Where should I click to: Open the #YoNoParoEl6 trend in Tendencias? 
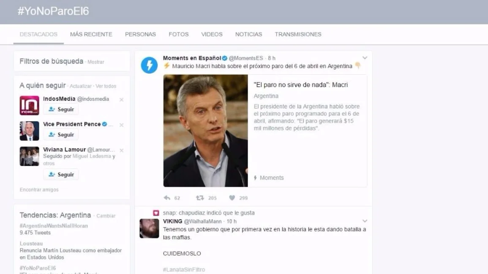coord(38,268)
